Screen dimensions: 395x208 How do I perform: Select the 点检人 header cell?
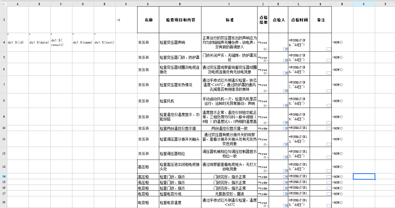coord(278,20)
